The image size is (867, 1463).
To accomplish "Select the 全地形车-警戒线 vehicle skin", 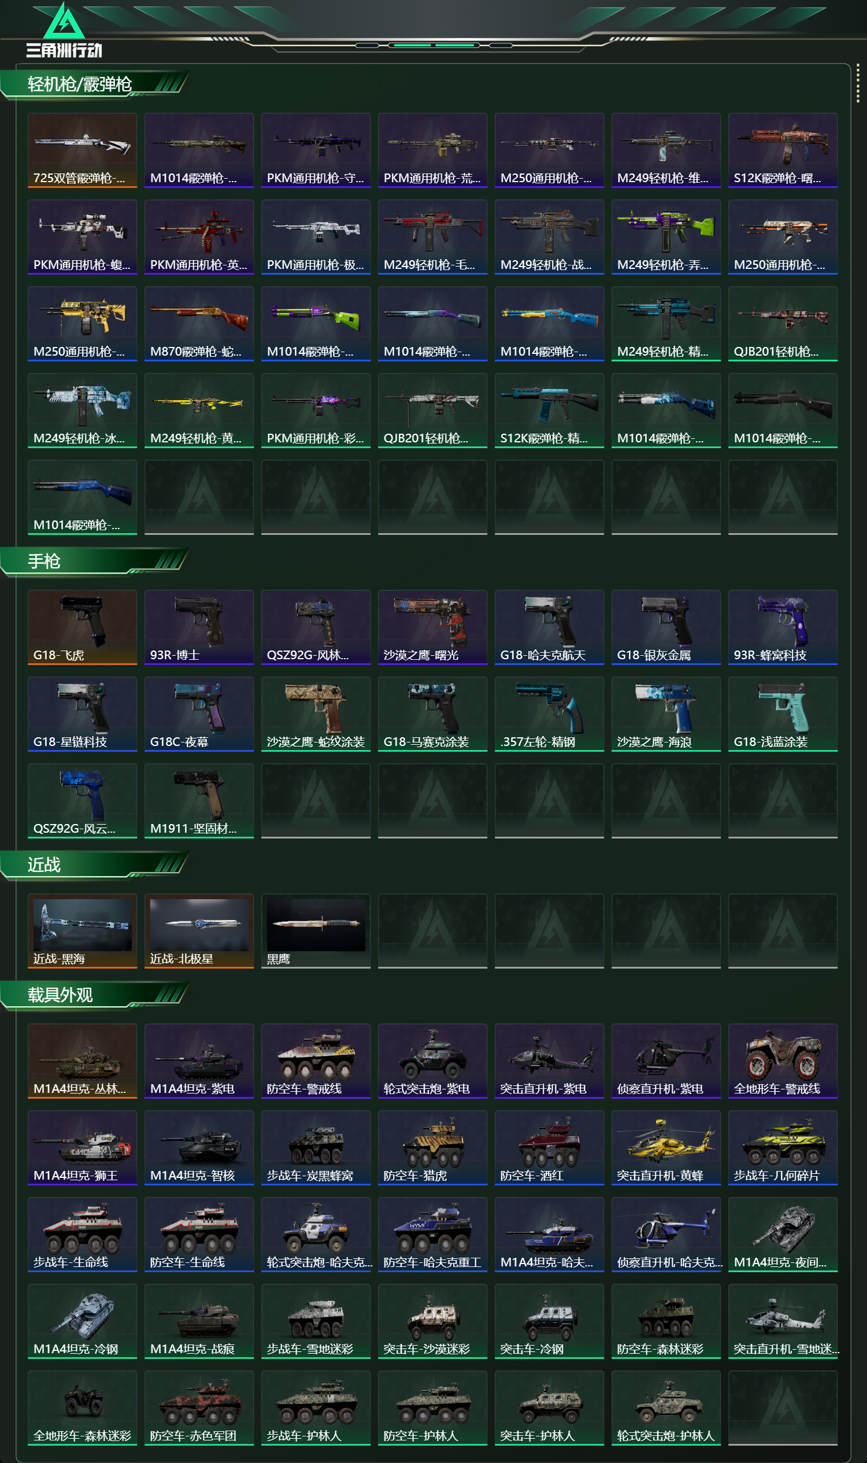I will 783,1061.
